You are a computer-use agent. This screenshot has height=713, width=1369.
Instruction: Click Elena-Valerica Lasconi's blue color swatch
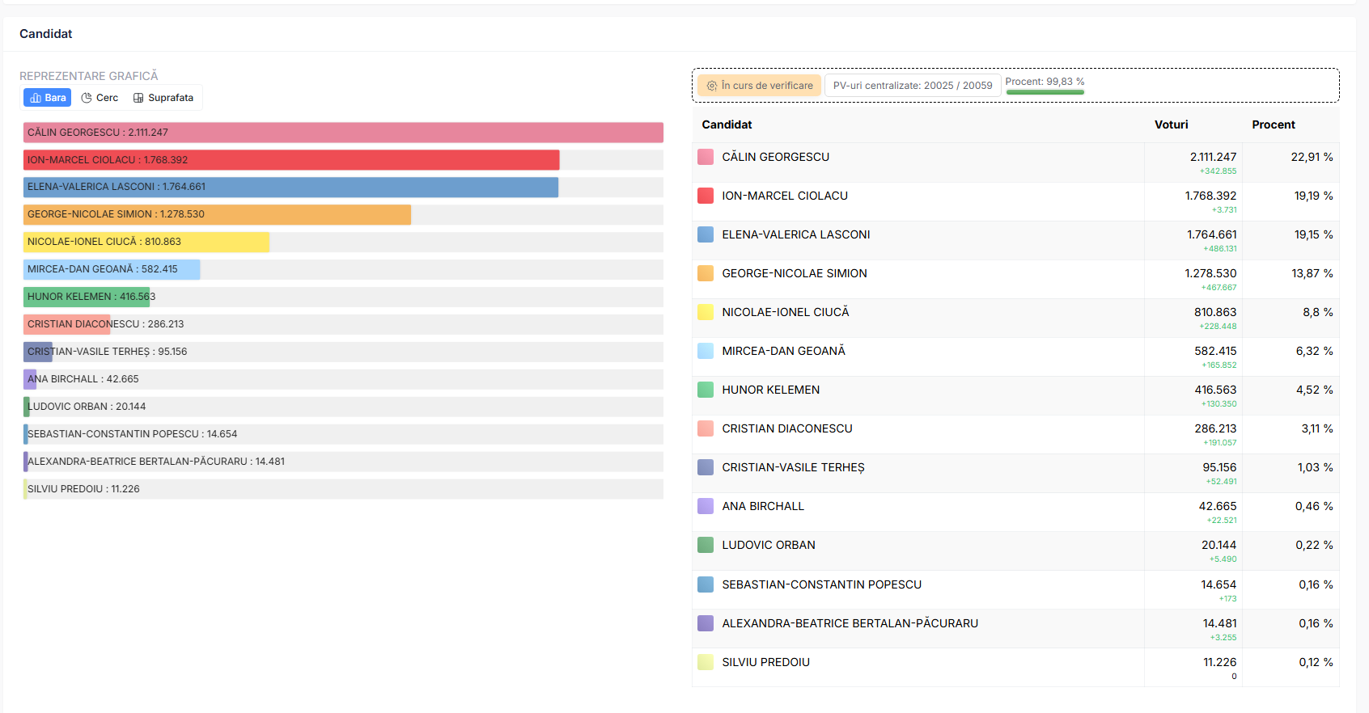coord(706,234)
